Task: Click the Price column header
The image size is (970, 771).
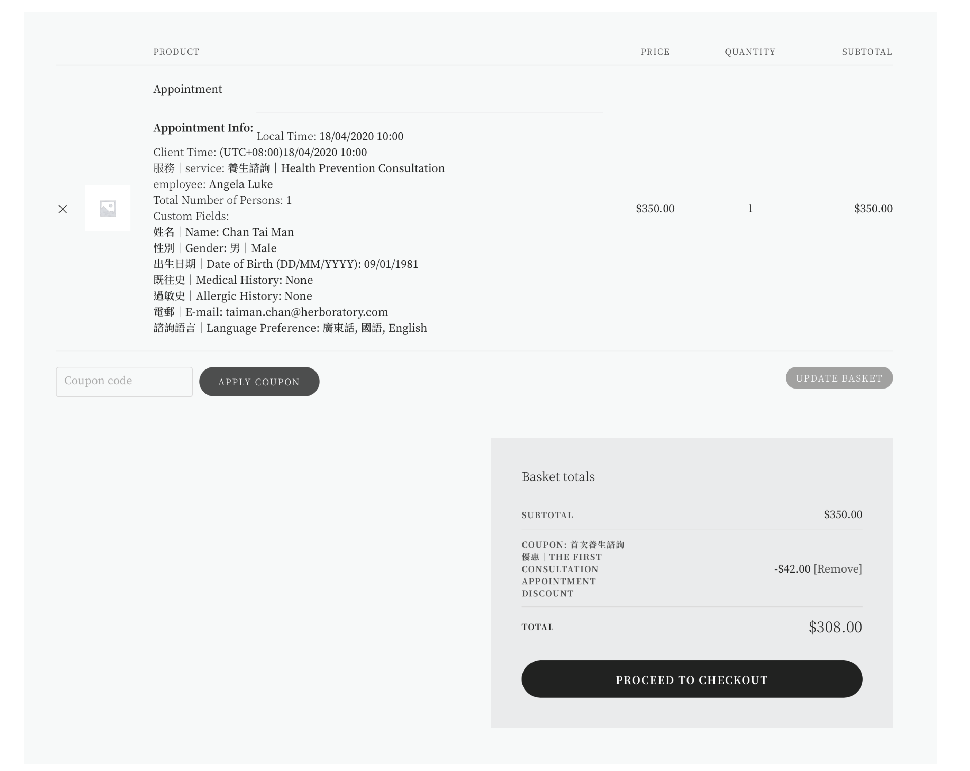Action: point(655,52)
